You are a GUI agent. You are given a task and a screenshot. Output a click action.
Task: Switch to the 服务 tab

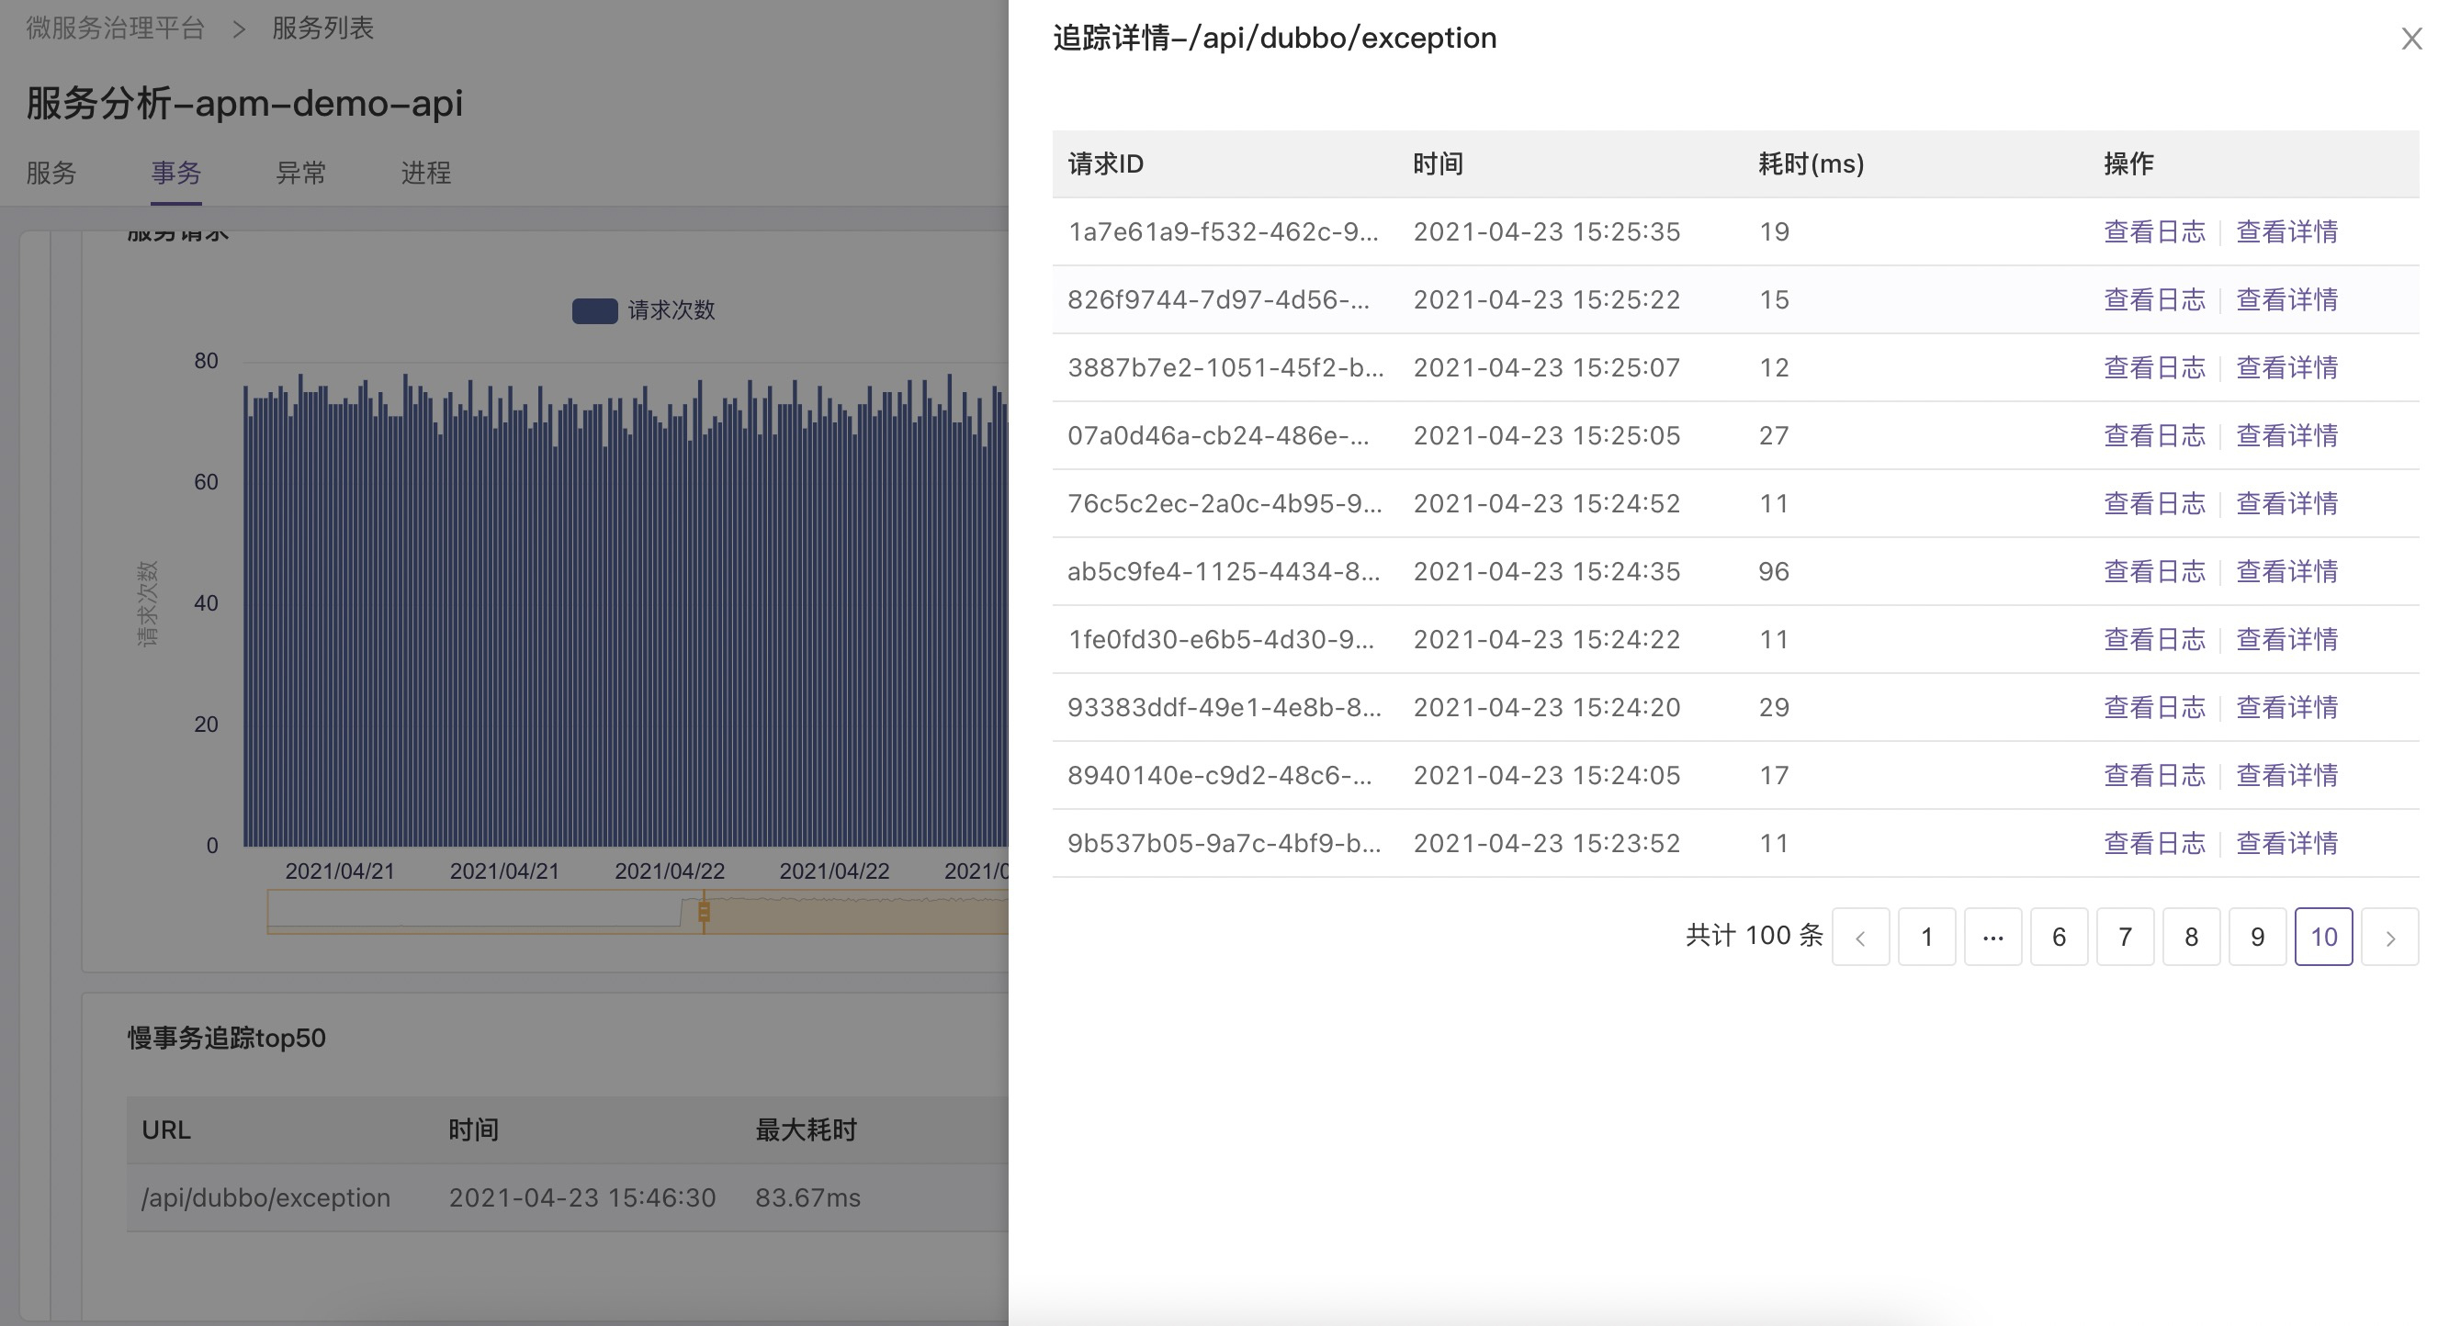[x=51, y=173]
